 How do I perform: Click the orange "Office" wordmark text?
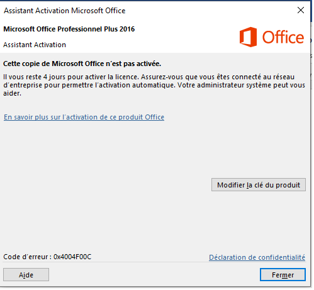283,37
